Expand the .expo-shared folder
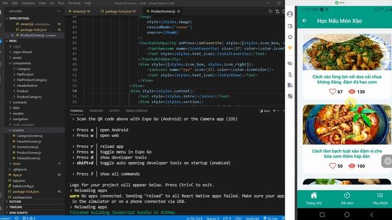 [22, 52]
